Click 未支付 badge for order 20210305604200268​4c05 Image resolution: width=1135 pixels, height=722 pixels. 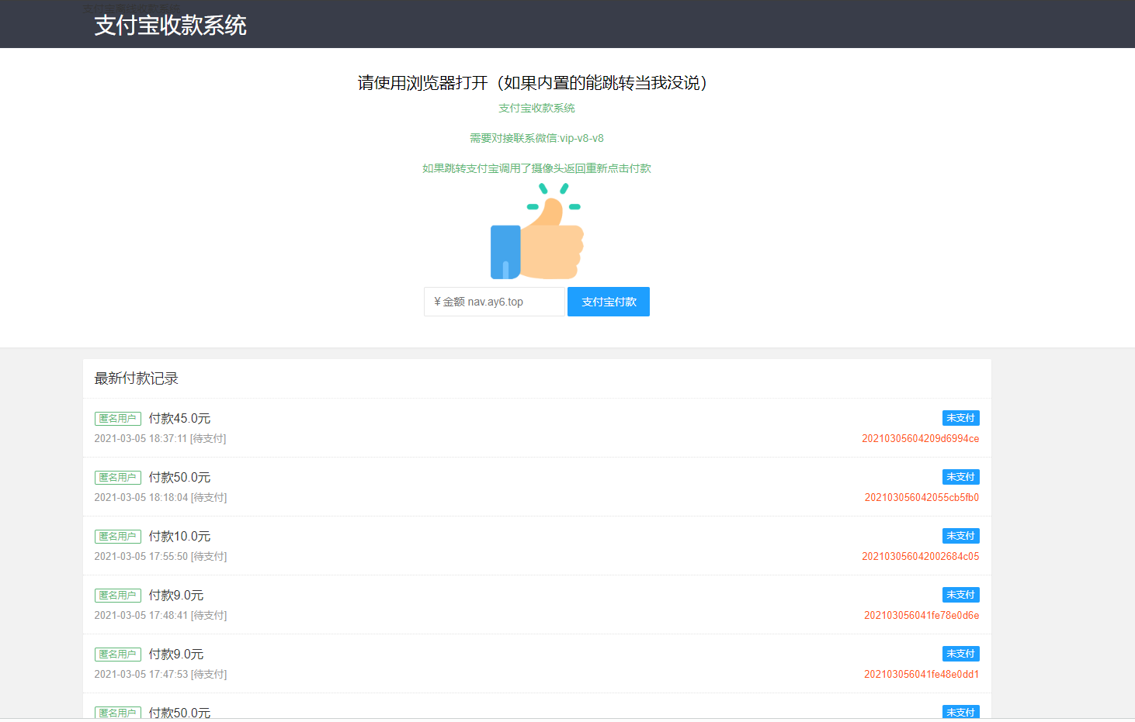coord(961,536)
